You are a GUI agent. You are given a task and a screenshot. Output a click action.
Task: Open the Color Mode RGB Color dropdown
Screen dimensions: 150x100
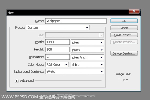click(57, 64)
